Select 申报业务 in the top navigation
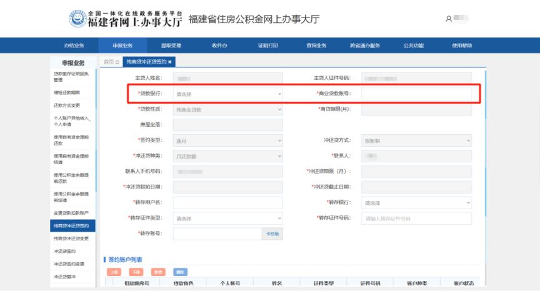This screenshot has width=540, height=291. click(x=122, y=46)
